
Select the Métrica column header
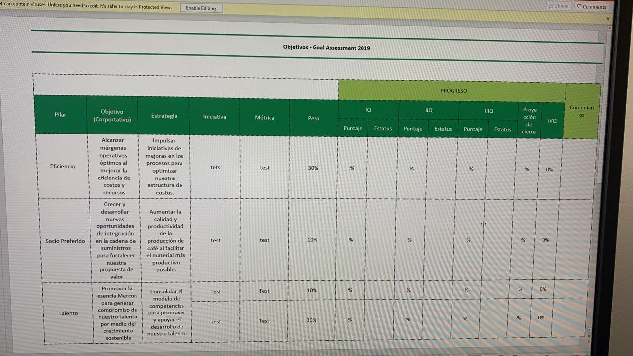coord(265,118)
